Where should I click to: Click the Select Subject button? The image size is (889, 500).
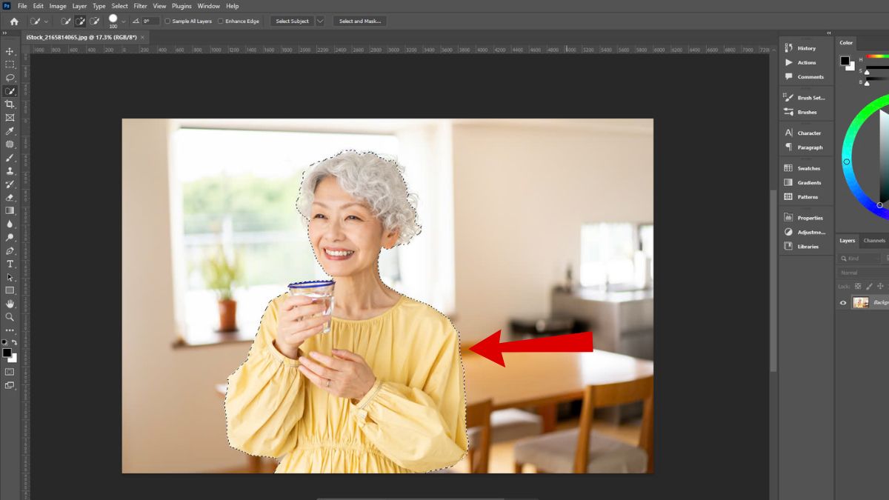[x=292, y=21]
